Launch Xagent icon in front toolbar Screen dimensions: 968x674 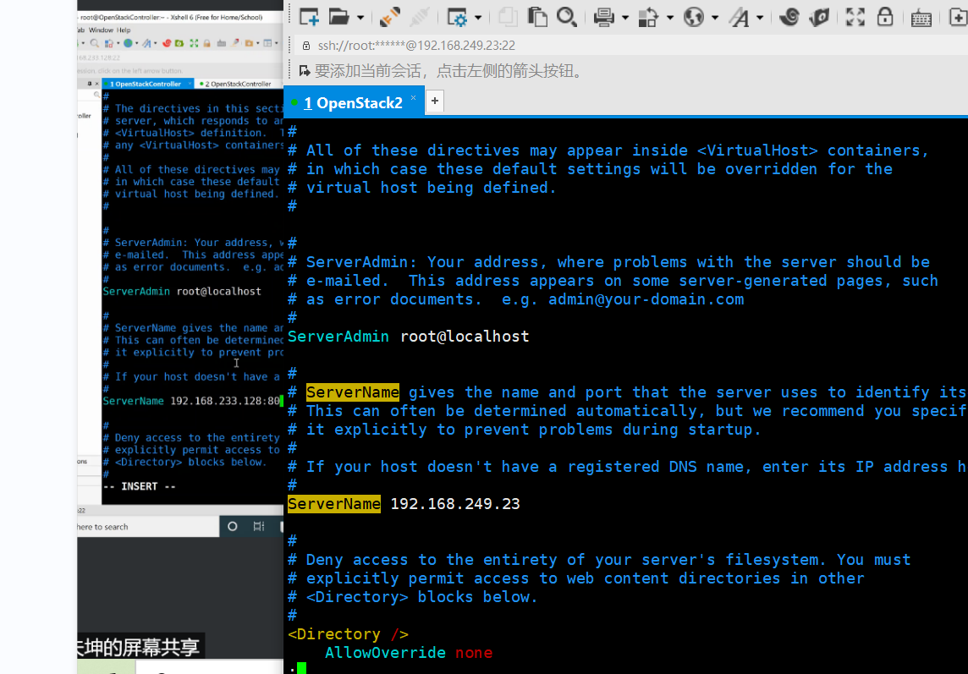[819, 17]
